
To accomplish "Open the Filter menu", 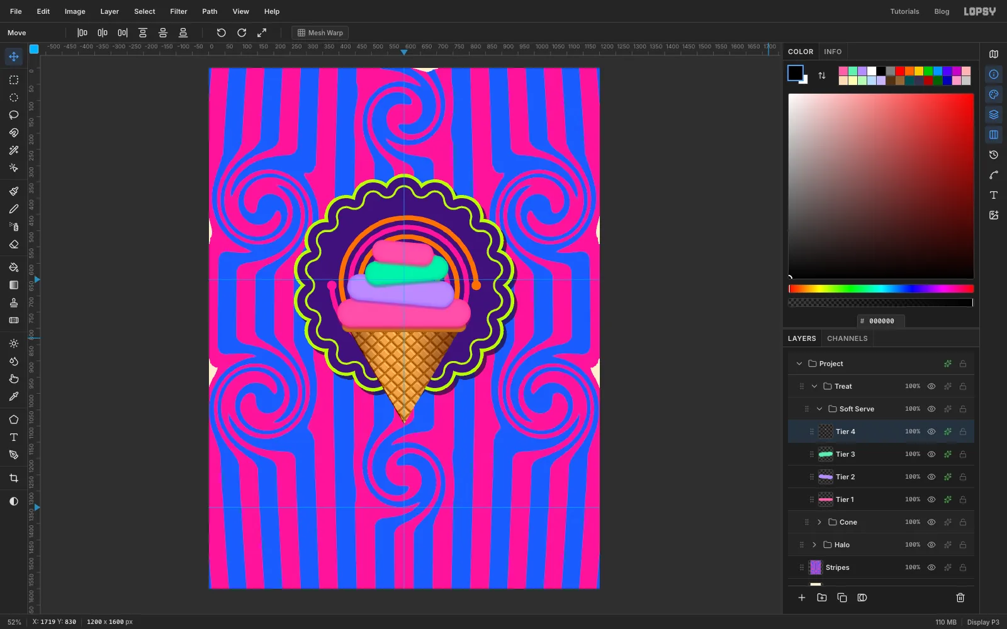I will pos(179,11).
